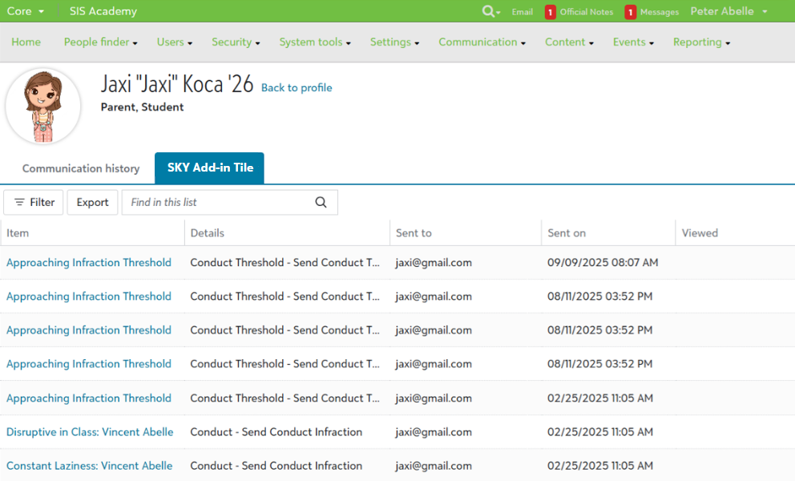Click the Email link in top bar
This screenshot has width=795, height=481.
pos(522,12)
